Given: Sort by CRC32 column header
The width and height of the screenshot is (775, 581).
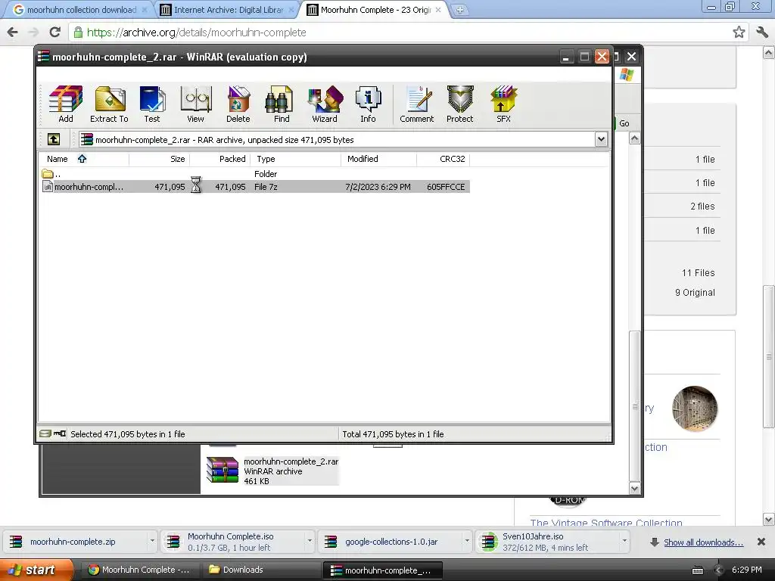Looking at the screenshot, I should click(x=443, y=159).
